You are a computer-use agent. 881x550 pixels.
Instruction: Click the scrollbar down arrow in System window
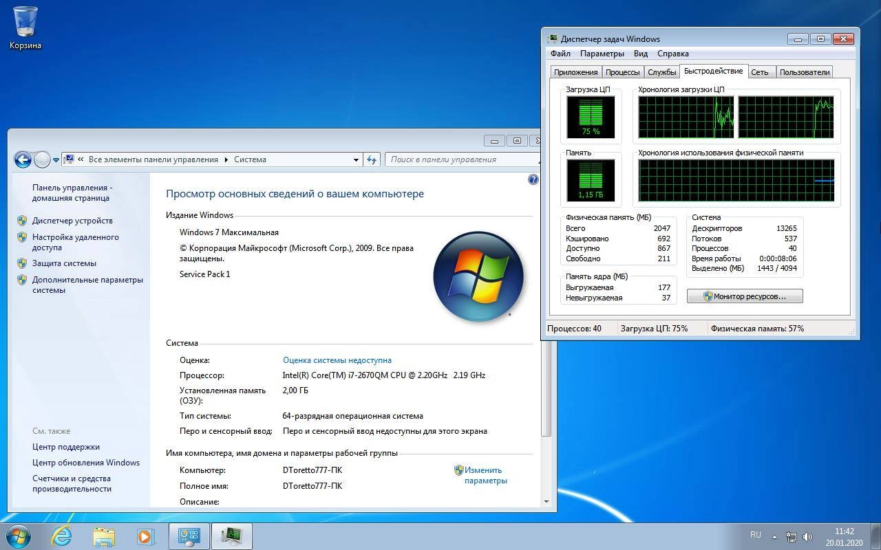point(546,502)
